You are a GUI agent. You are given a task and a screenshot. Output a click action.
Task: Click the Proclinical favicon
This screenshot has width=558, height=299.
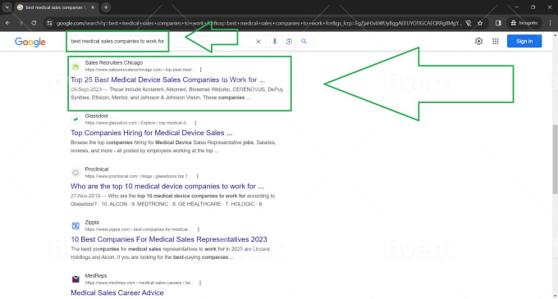coord(75,173)
